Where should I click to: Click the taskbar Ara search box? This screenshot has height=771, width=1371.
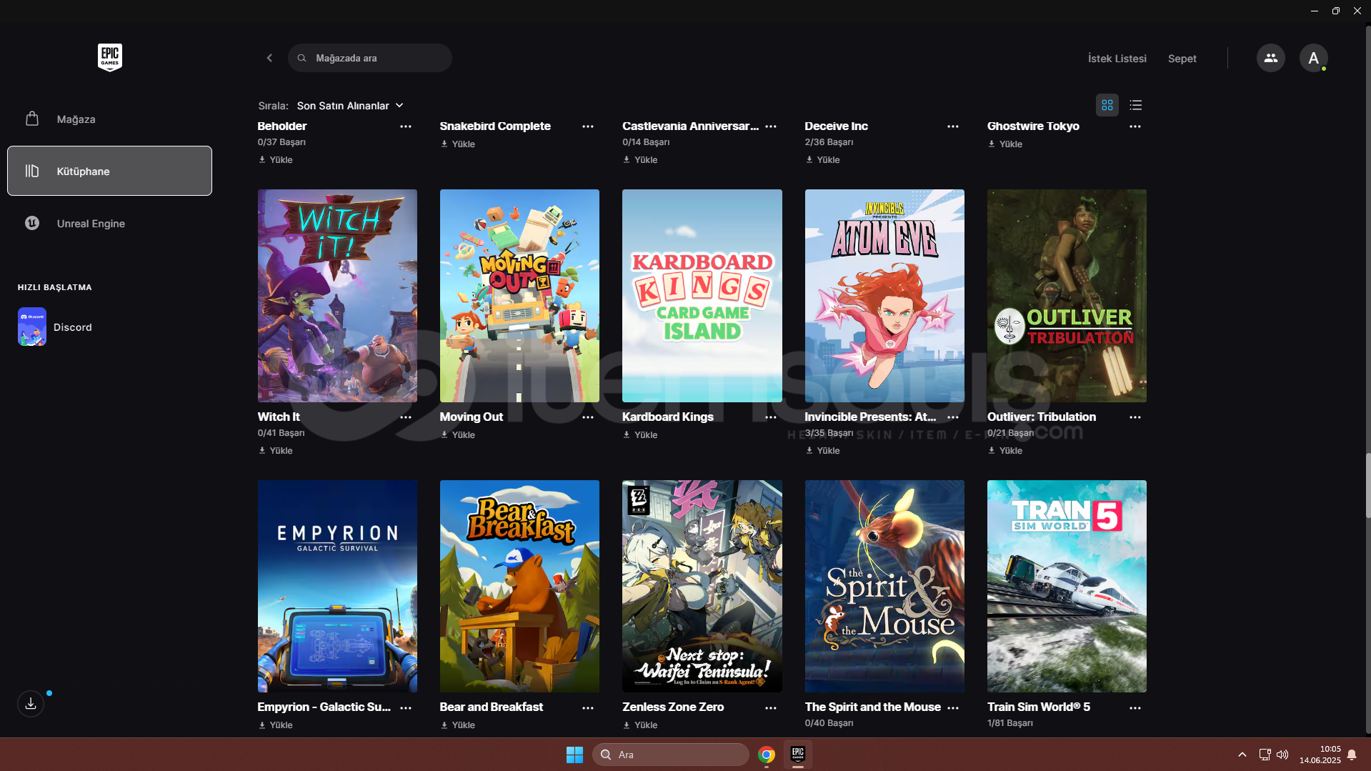[670, 755]
